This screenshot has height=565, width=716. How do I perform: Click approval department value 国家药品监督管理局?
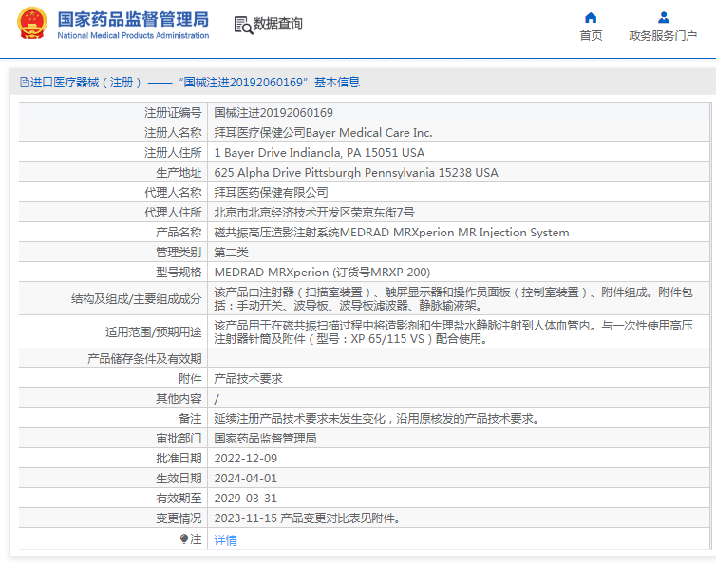click(x=265, y=439)
